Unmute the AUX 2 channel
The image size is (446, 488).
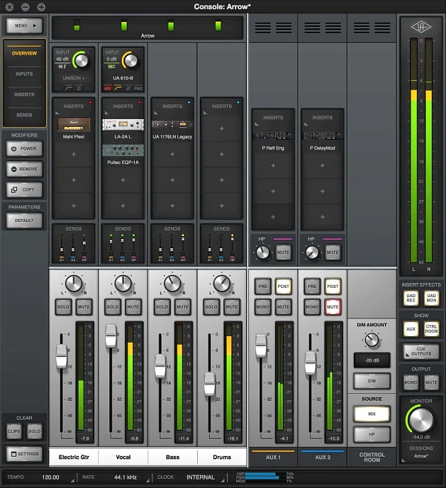333,306
